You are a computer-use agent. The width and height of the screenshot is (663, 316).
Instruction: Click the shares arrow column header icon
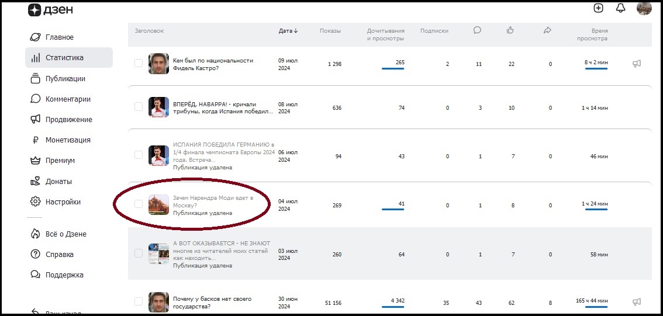[x=548, y=30]
